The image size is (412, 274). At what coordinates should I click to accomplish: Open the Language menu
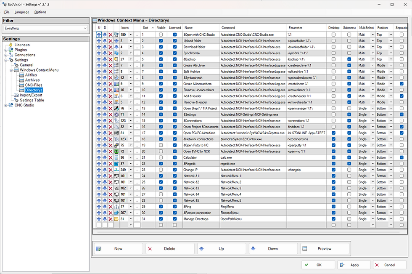(x=21, y=12)
